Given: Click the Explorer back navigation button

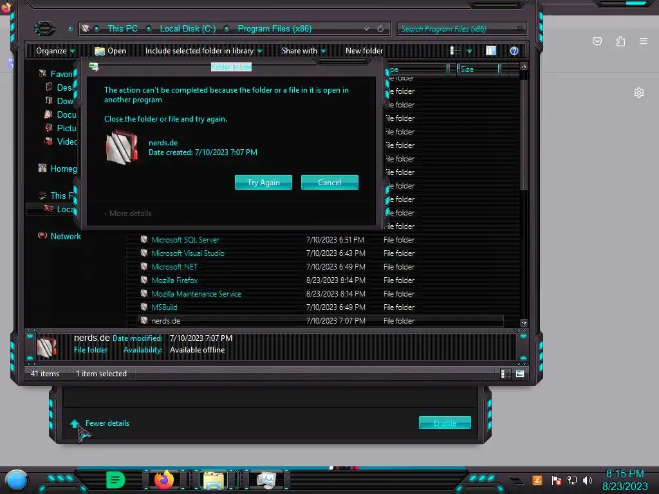Looking at the screenshot, I should [44, 28].
